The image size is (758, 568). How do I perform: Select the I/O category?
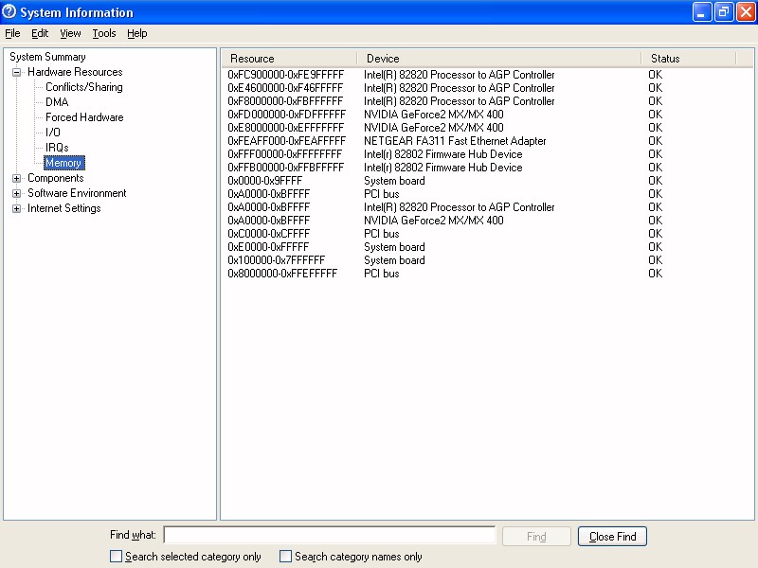pos(53,133)
